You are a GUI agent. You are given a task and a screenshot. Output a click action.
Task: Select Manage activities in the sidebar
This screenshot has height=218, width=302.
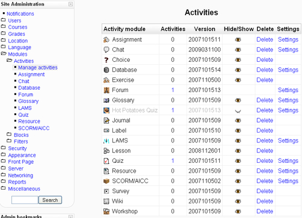[38, 67]
